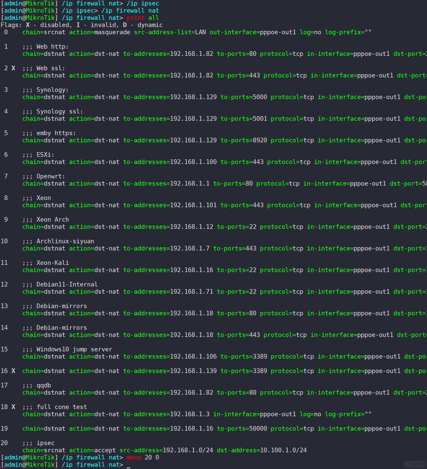Click "to-addresses=192.168.1.71" in Debian11 rule
This screenshot has width=427, height=469.
point(168,292)
